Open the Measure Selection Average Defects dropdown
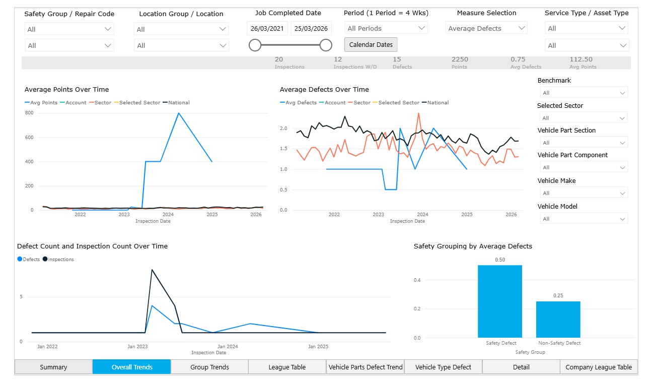This screenshot has width=651, height=383. tap(486, 28)
